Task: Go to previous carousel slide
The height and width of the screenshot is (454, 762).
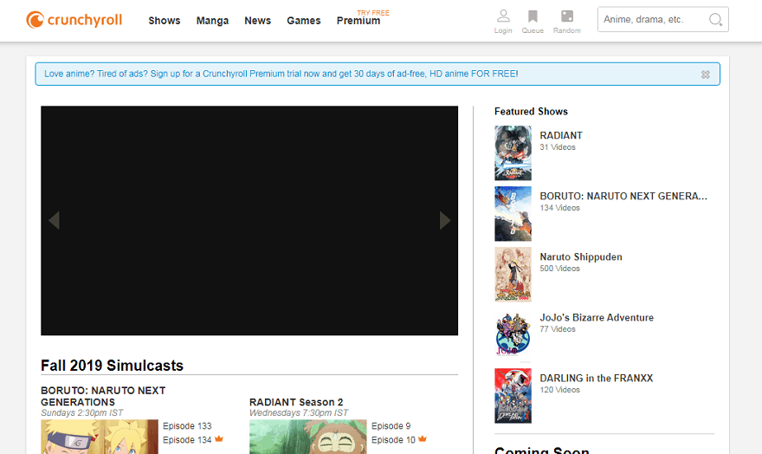Action: tap(54, 220)
